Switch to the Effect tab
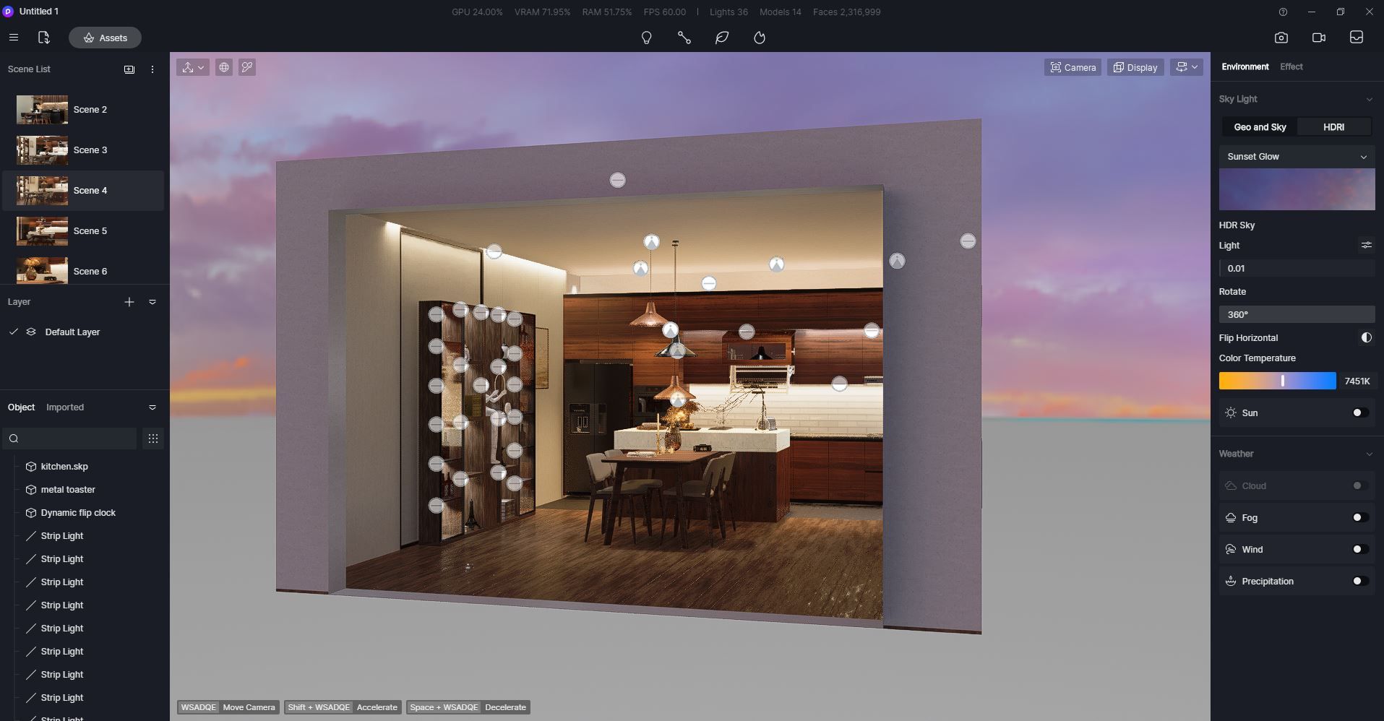Viewport: 1384px width, 721px height. point(1291,66)
